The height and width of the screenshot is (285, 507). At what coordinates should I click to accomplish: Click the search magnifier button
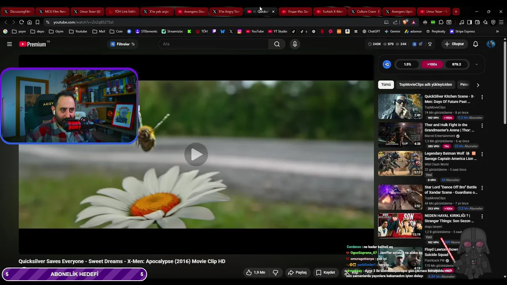point(277,44)
